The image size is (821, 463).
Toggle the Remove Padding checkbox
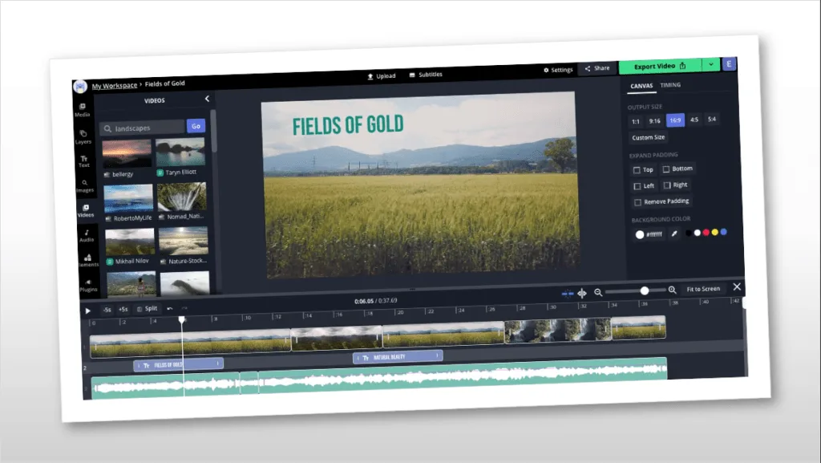tap(637, 202)
